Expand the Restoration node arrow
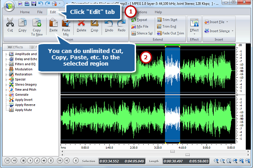This screenshot has width=253, height=168. coord(6,75)
